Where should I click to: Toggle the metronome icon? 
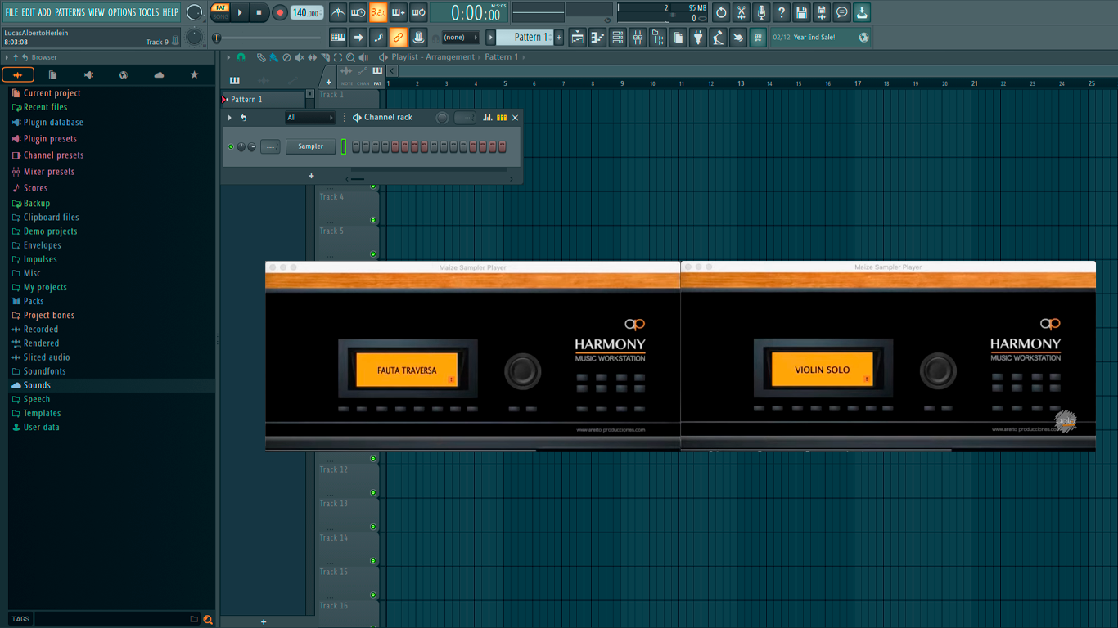(338, 12)
